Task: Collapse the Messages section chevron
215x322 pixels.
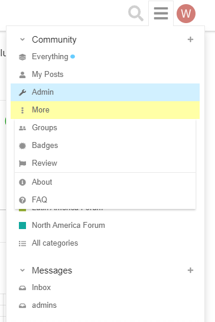Action: (22, 271)
